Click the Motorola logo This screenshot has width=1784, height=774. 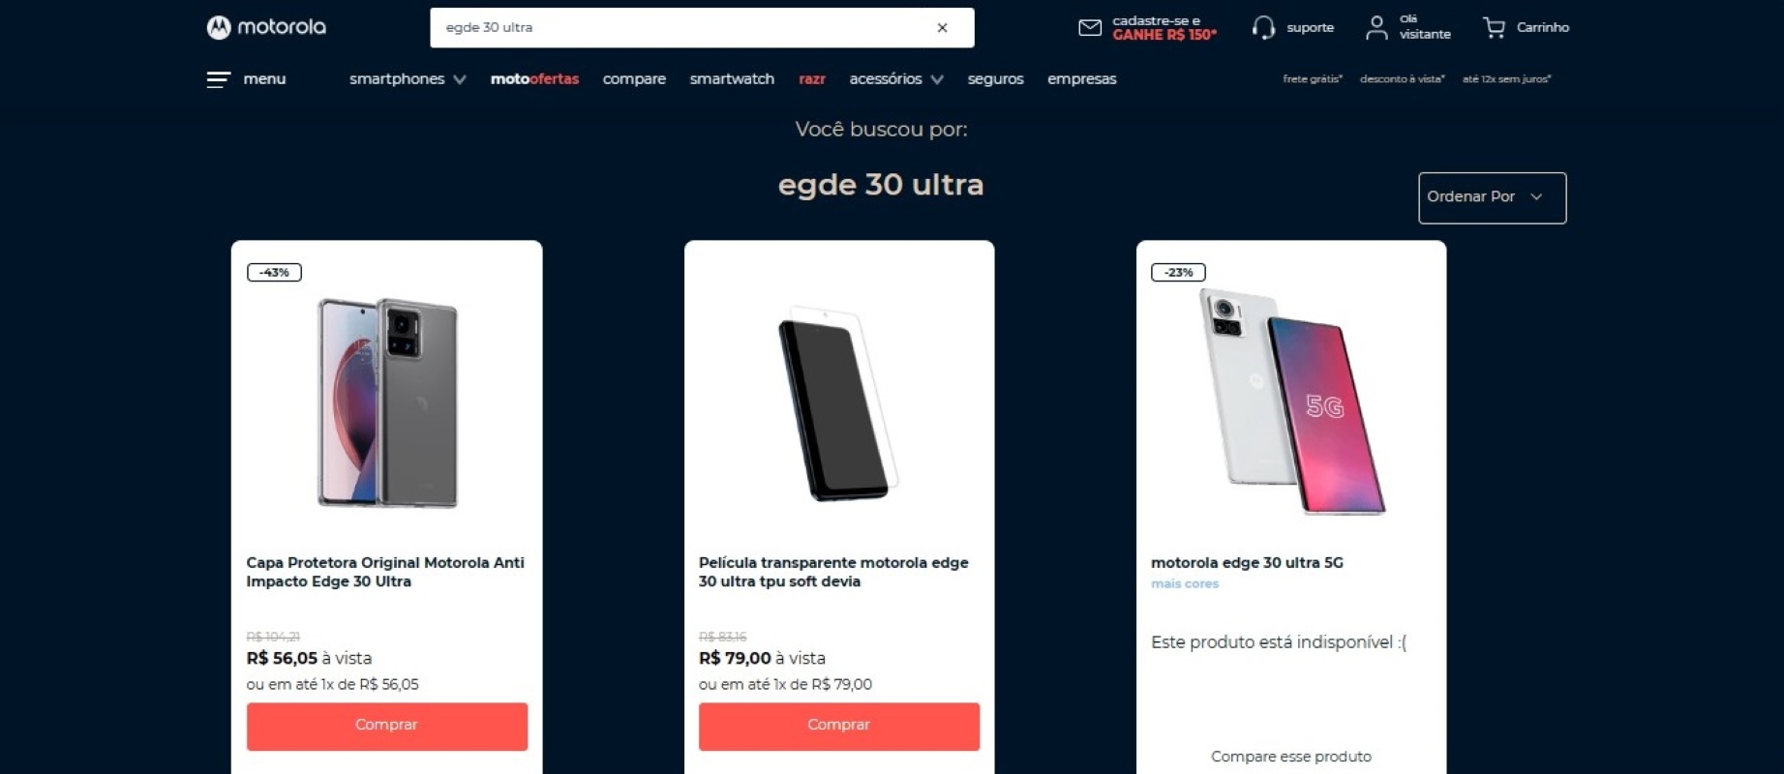pos(266,27)
